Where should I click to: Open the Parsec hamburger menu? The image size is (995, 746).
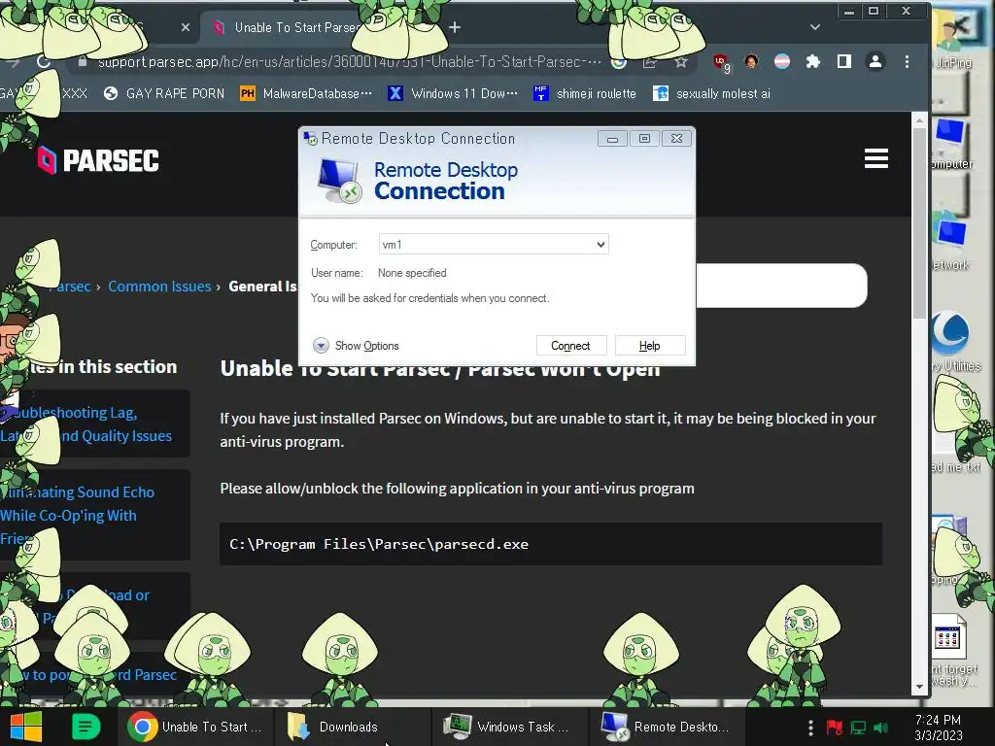pyautogui.click(x=875, y=158)
